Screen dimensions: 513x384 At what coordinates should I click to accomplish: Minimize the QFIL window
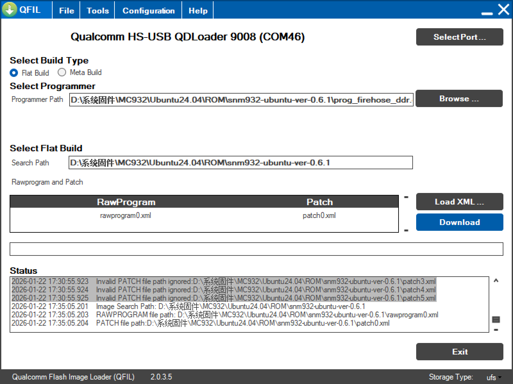pyautogui.click(x=487, y=13)
